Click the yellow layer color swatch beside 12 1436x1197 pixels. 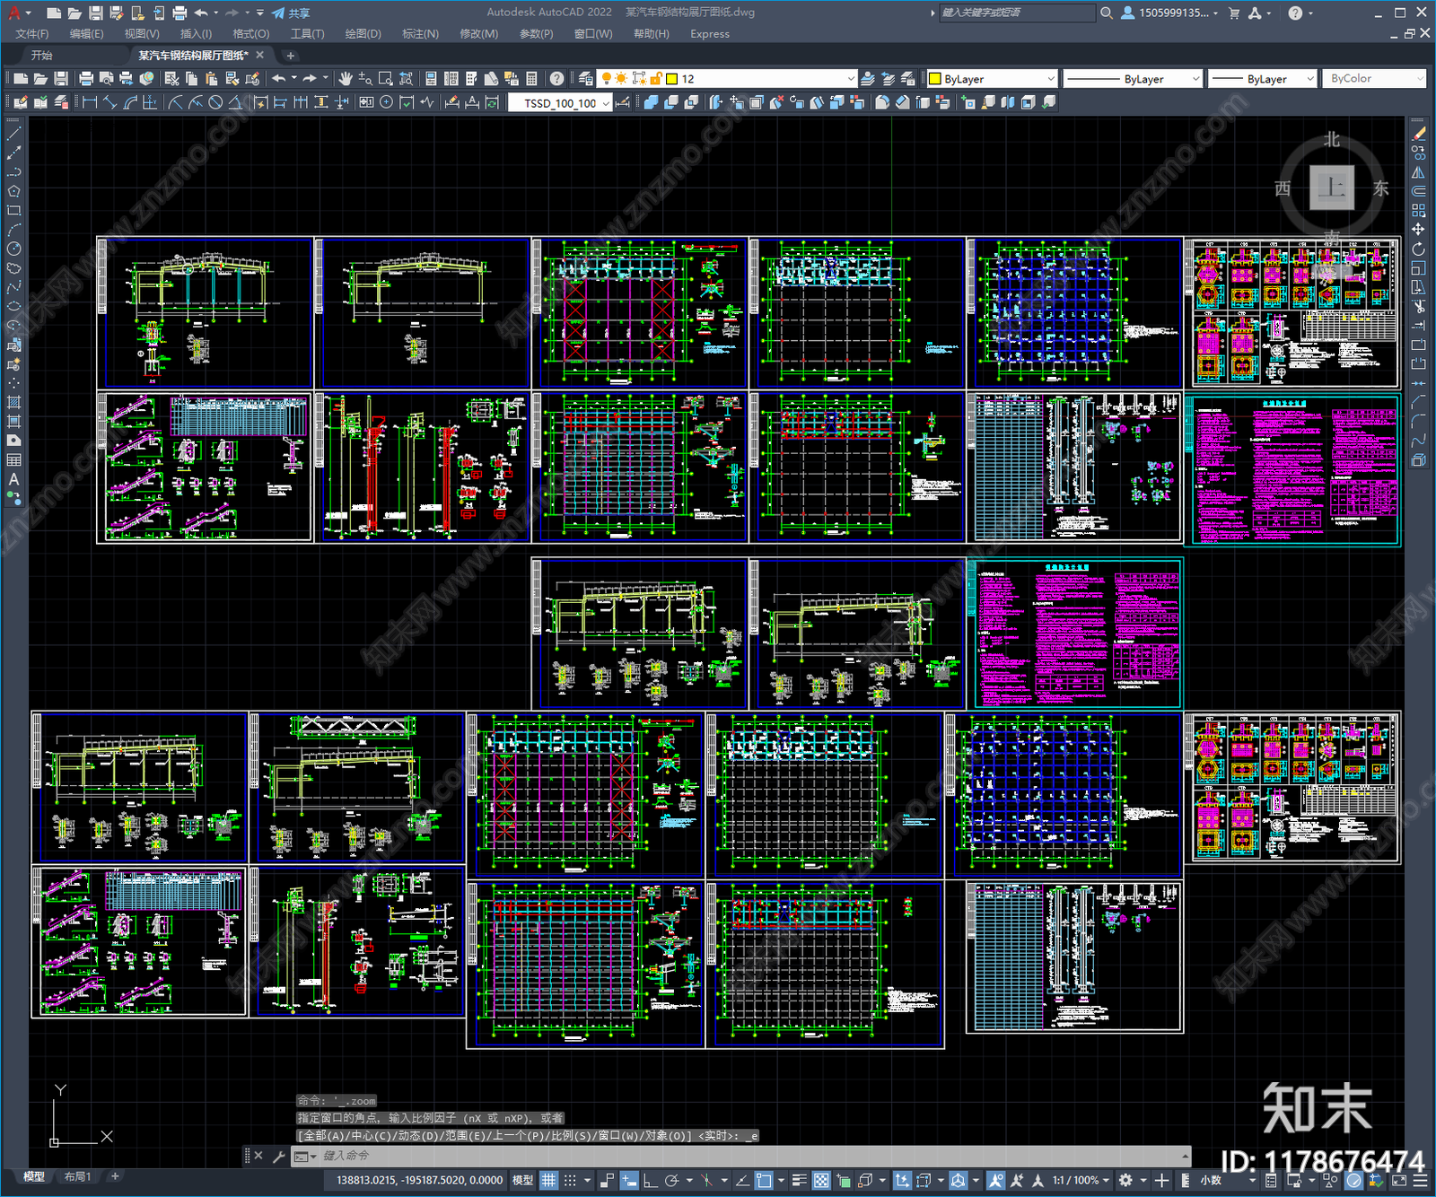(671, 79)
